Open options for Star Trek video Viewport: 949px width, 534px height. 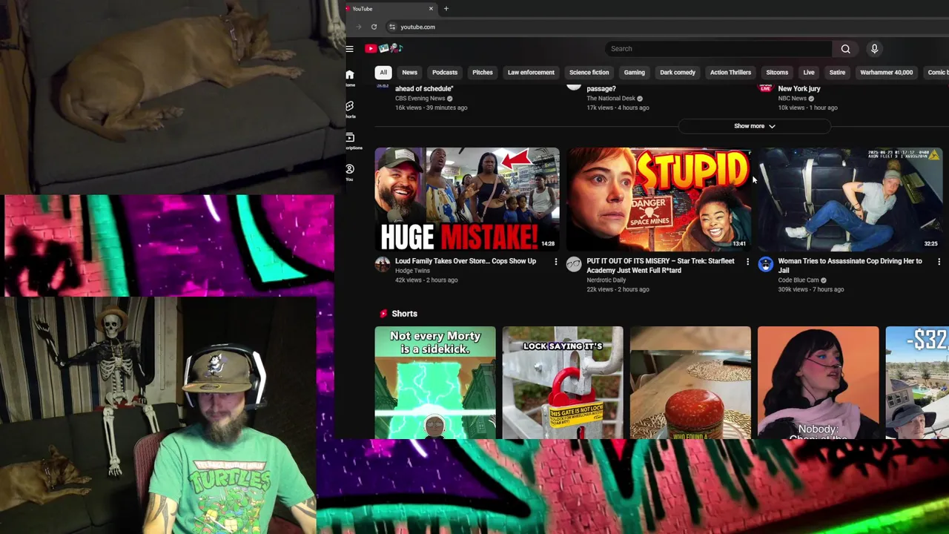click(747, 262)
